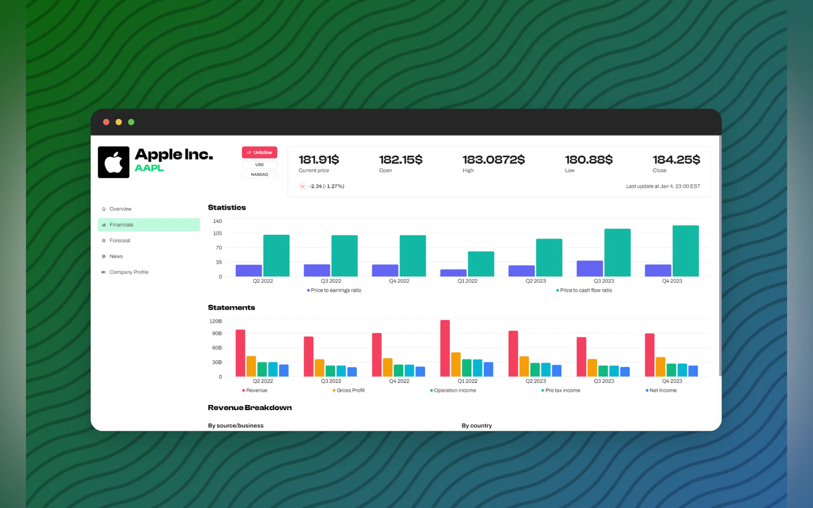Image resolution: width=813 pixels, height=508 pixels.
Task: Click the vertical scrollbar on the right edge
Action: 720,255
